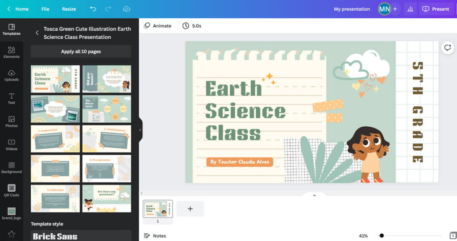Open the Resize menu
457x241 pixels.
[x=69, y=9]
